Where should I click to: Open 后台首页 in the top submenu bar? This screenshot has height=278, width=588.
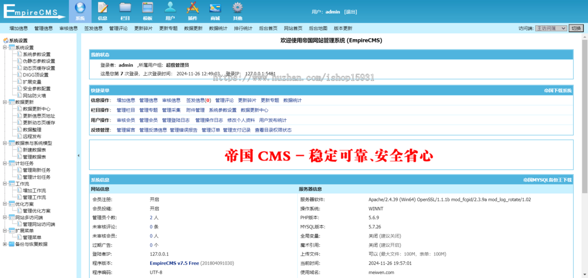(x=268, y=28)
